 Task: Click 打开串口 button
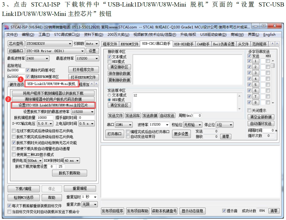[115, 134]
